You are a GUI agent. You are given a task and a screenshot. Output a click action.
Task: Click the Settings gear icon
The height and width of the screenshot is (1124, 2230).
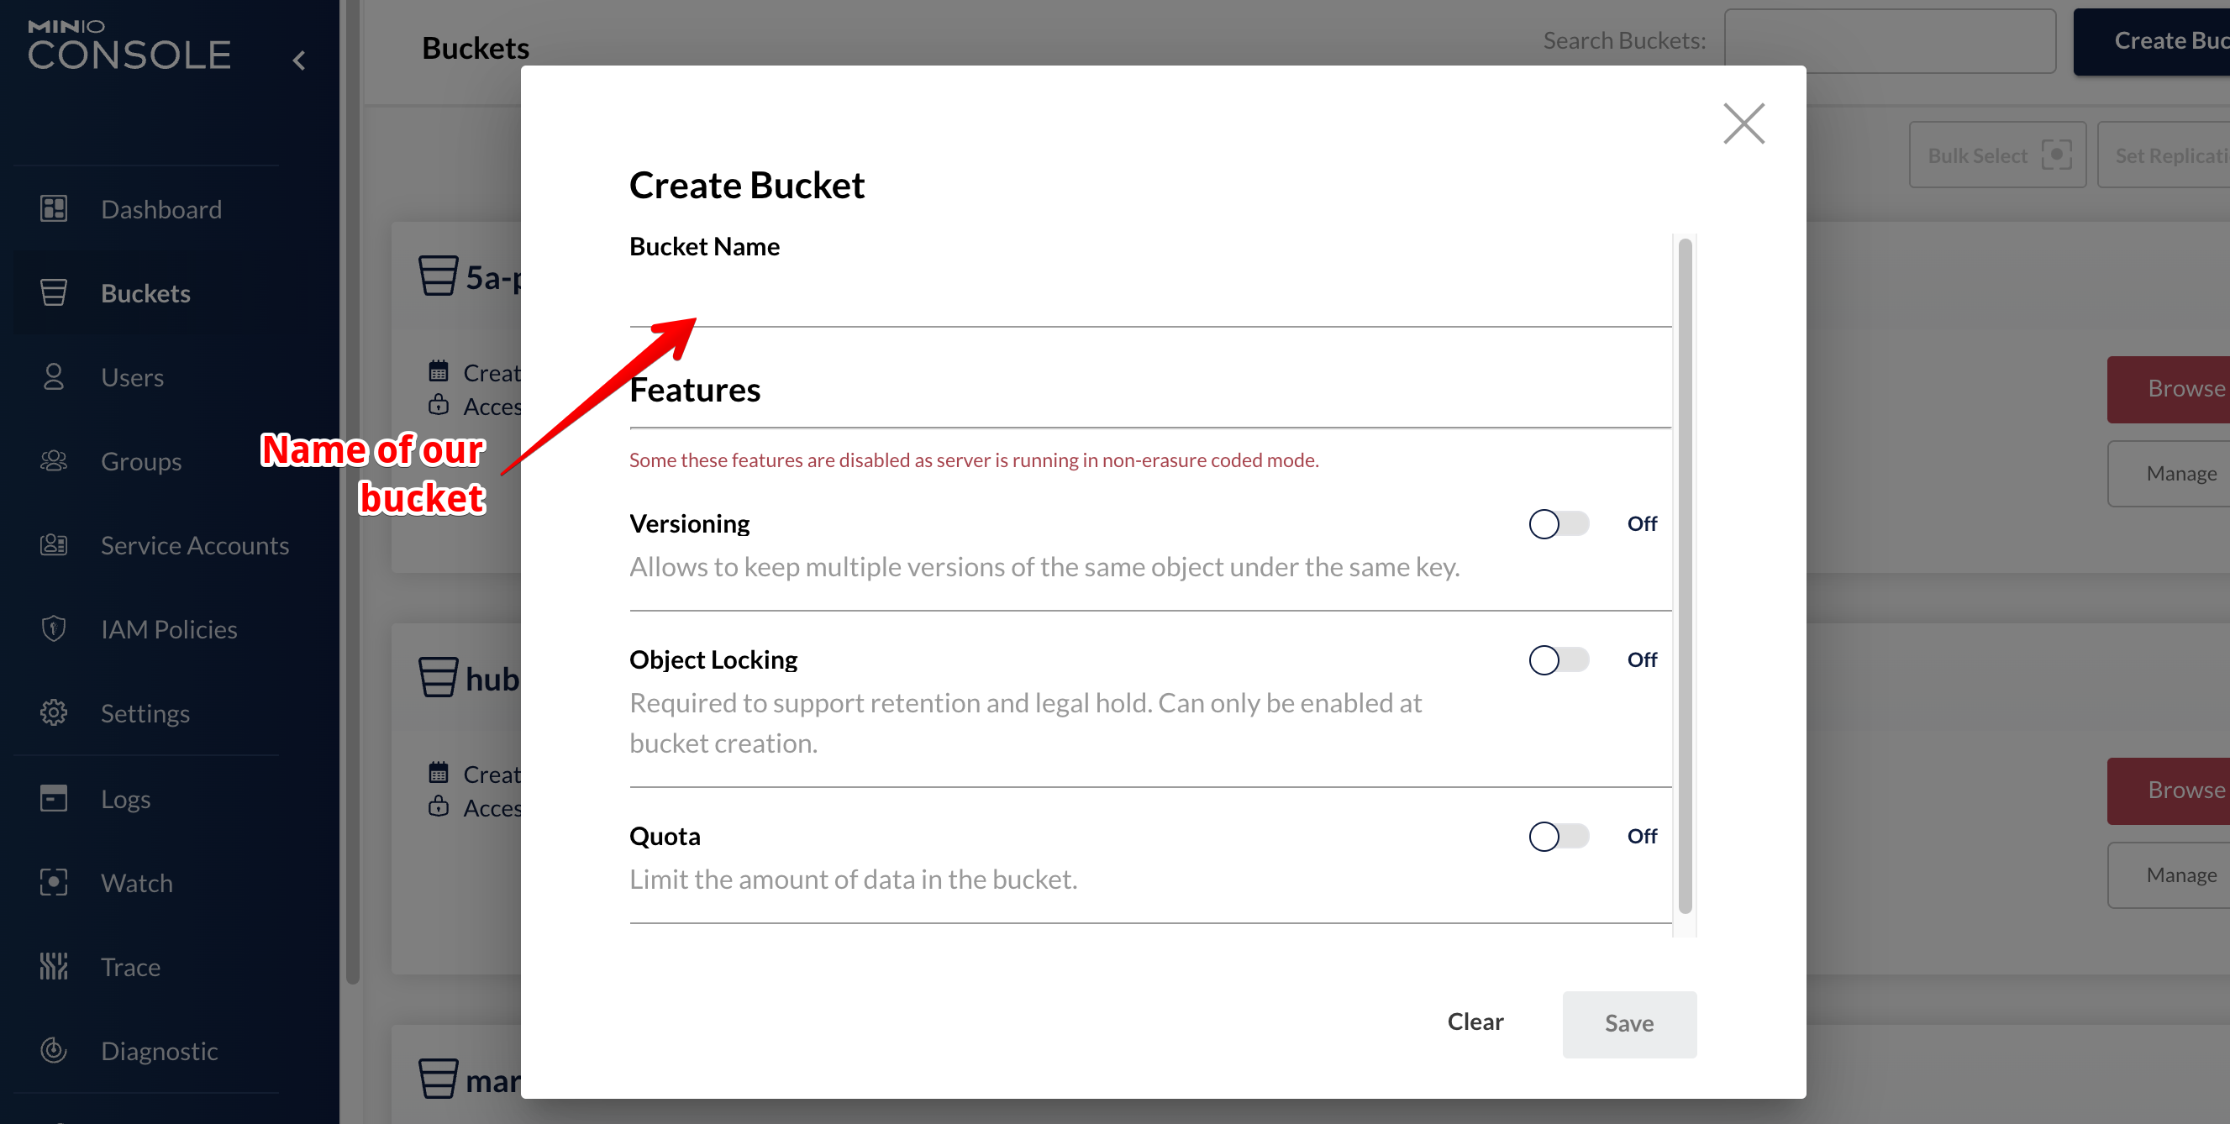[54, 713]
